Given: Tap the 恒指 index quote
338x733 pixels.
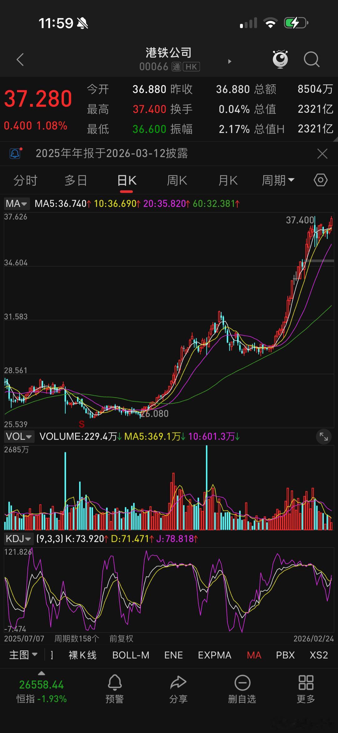Looking at the screenshot, I should (41, 691).
